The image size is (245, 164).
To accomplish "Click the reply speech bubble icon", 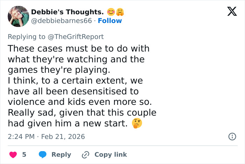I will (x=43, y=155).
